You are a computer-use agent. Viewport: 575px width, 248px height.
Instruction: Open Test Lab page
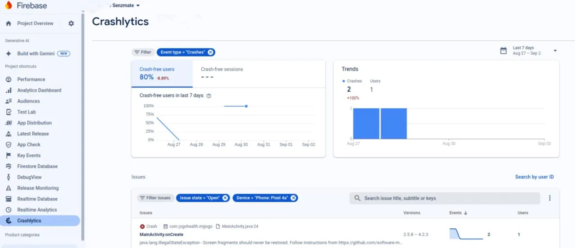point(27,112)
